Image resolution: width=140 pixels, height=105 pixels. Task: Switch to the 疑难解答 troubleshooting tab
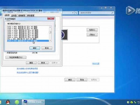(x=22, y=15)
